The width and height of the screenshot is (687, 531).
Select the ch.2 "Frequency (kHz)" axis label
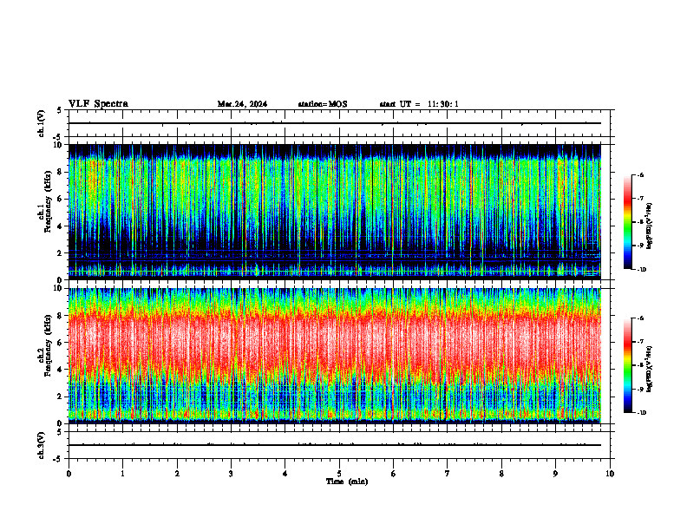48,346
